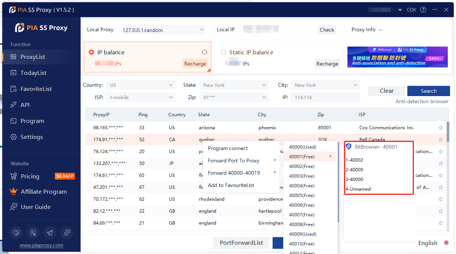Open the City New York dropdown
The height and width of the screenshot is (254, 456).
[325, 85]
